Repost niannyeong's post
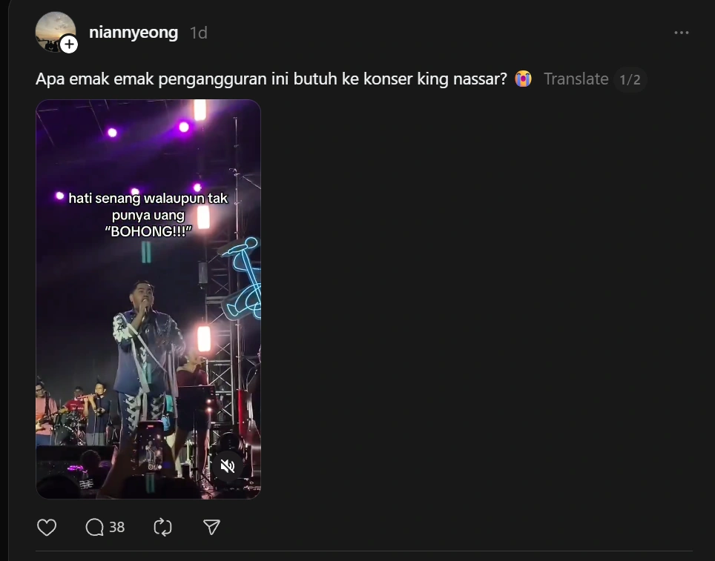This screenshot has height=561, width=715. [x=162, y=527]
